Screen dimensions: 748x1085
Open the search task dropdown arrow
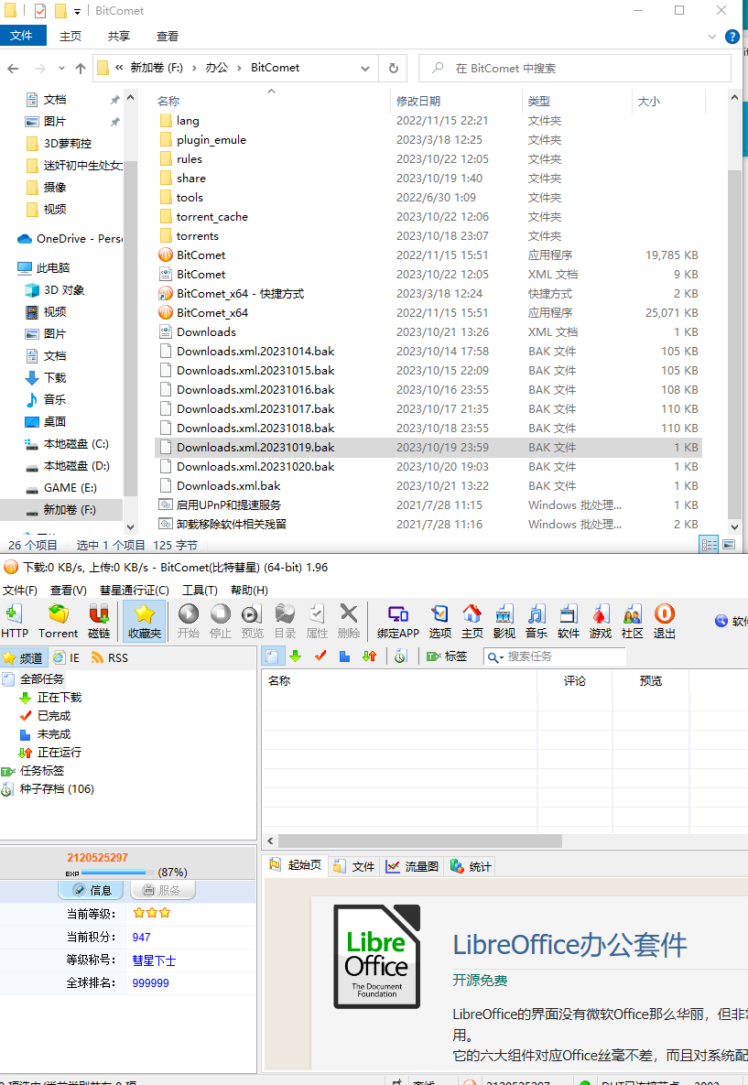pyautogui.click(x=494, y=656)
